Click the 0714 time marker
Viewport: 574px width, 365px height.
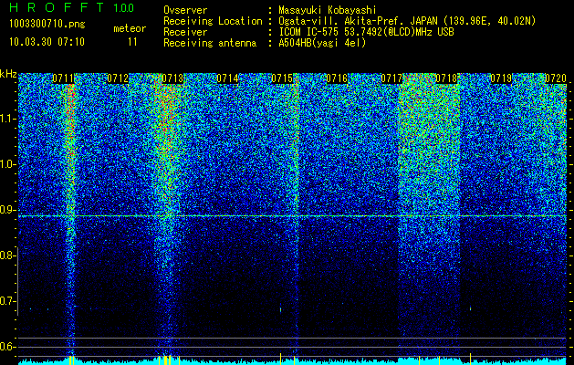coord(227,78)
